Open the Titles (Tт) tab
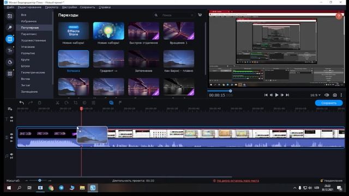Image resolution: width=349 pixels, height=196 pixels. point(10,51)
